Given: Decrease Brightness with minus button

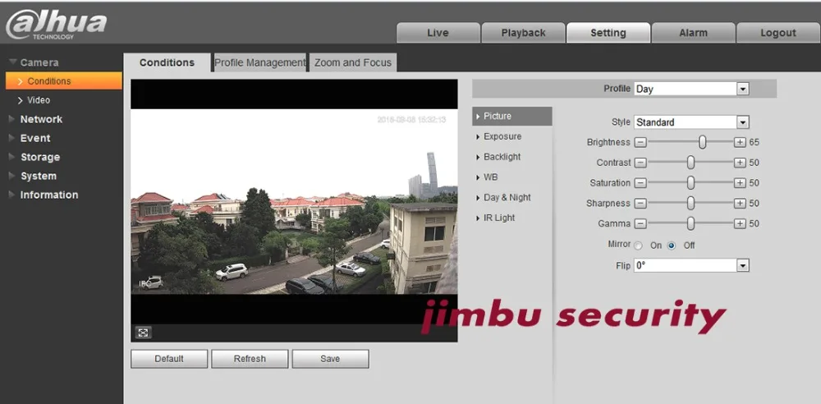Looking at the screenshot, I should tap(640, 143).
